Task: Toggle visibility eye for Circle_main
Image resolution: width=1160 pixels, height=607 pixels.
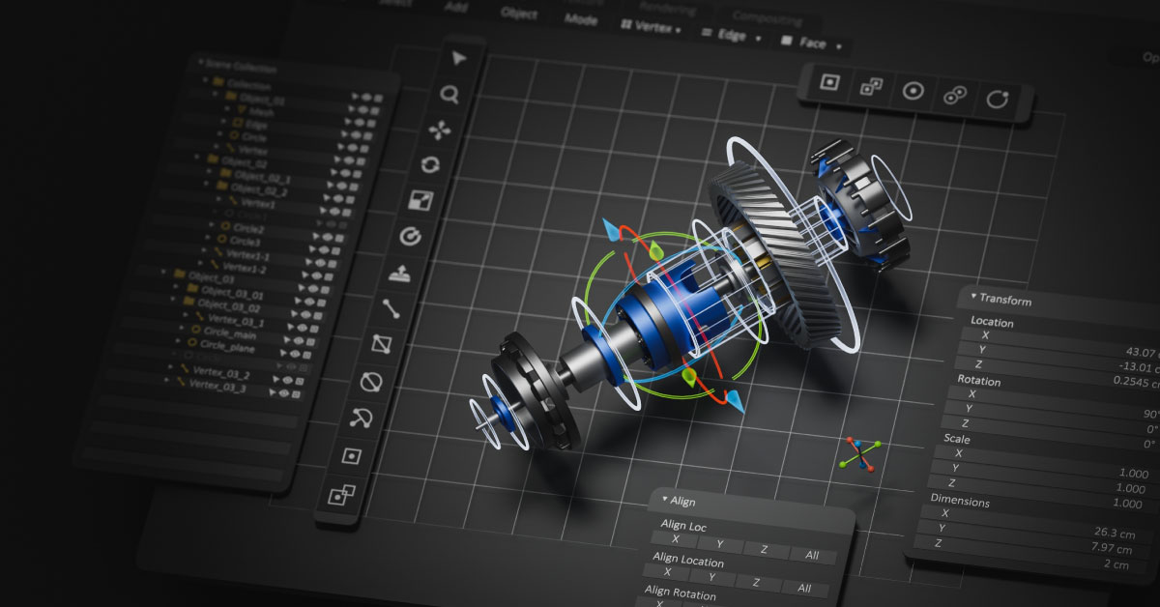Action: pos(300,329)
